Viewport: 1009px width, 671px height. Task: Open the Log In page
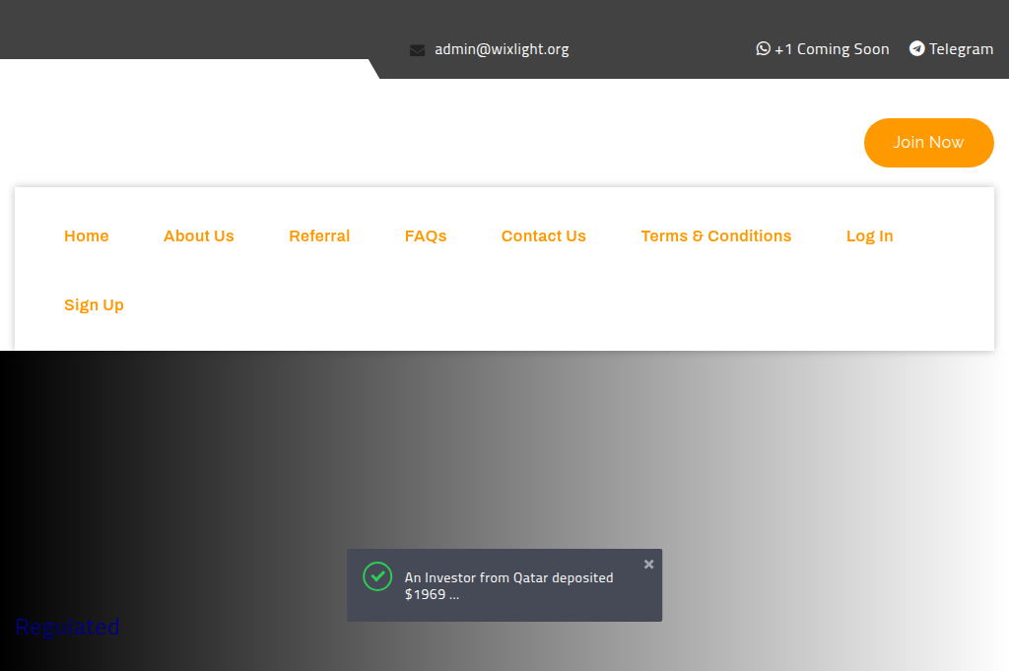click(x=869, y=235)
